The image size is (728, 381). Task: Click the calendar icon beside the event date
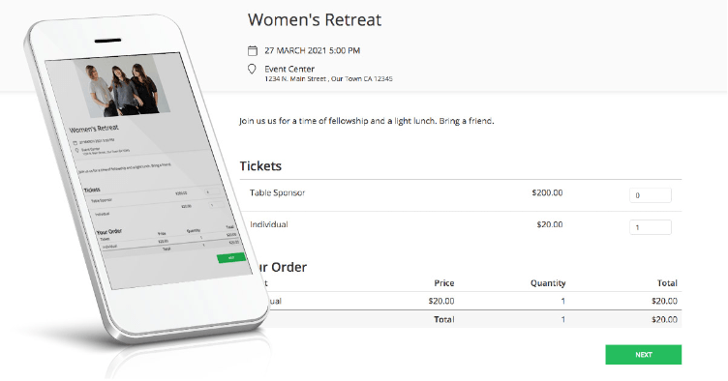(252, 50)
